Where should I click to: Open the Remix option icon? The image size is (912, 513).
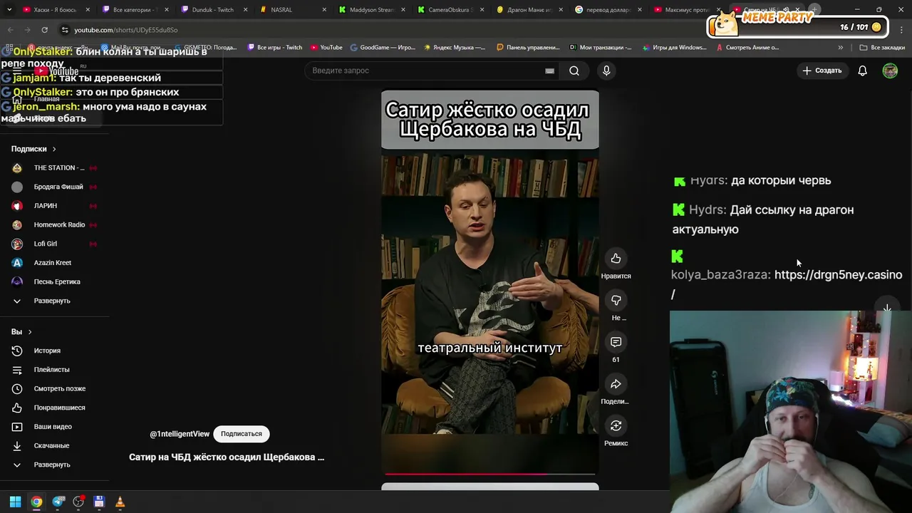[616, 426]
